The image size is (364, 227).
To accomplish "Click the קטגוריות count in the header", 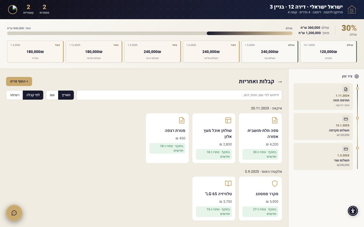I will click(28, 10).
